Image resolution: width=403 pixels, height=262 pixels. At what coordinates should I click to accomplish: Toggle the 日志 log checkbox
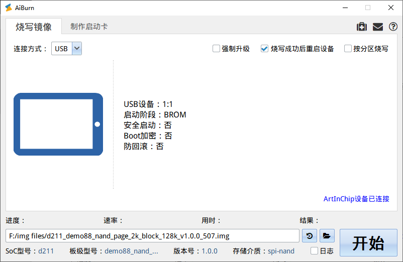point(315,251)
